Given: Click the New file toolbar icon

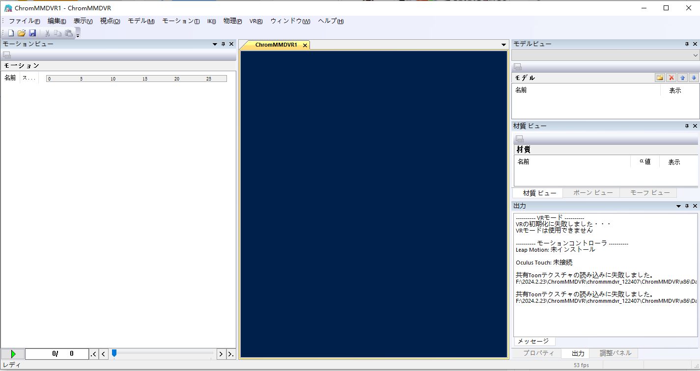Looking at the screenshot, I should pos(11,33).
